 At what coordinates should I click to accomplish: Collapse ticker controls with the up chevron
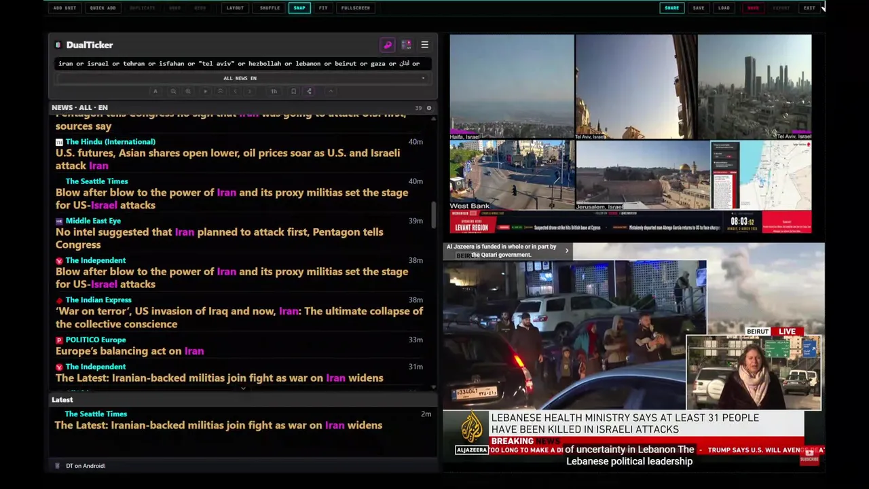pos(331,91)
